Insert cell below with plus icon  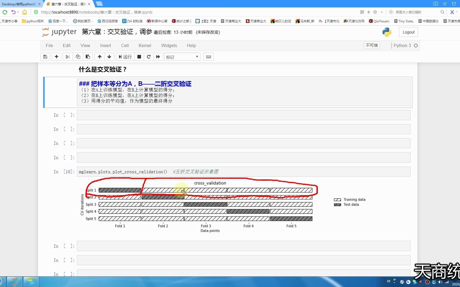click(56, 57)
